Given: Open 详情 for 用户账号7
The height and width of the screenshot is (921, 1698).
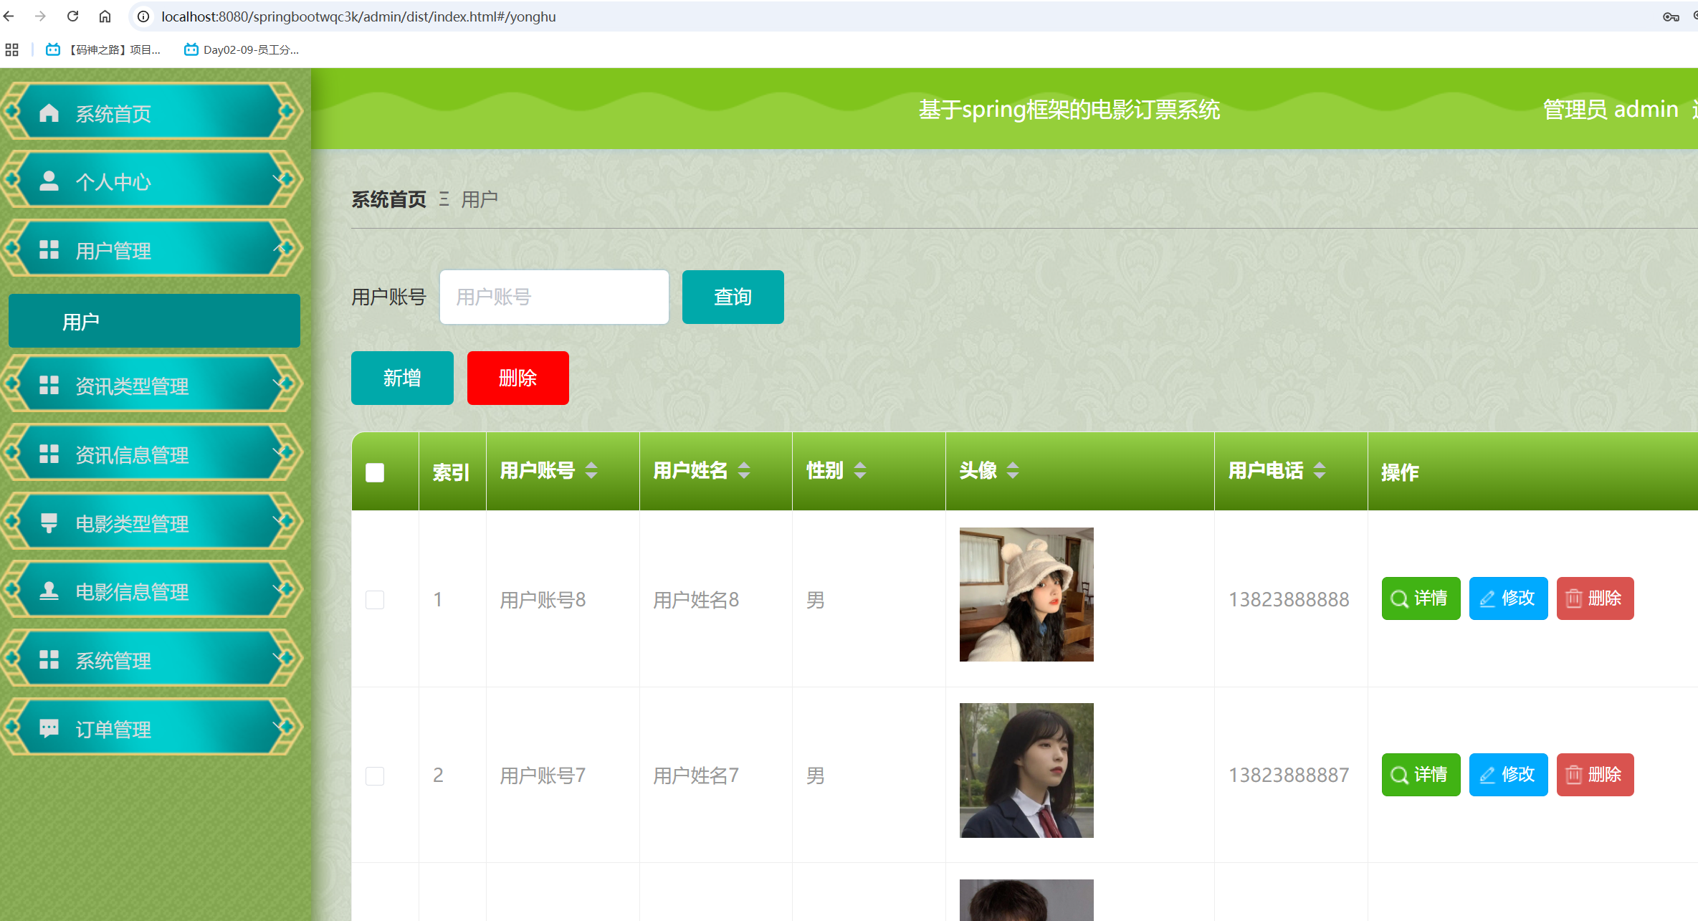Looking at the screenshot, I should click(x=1421, y=775).
